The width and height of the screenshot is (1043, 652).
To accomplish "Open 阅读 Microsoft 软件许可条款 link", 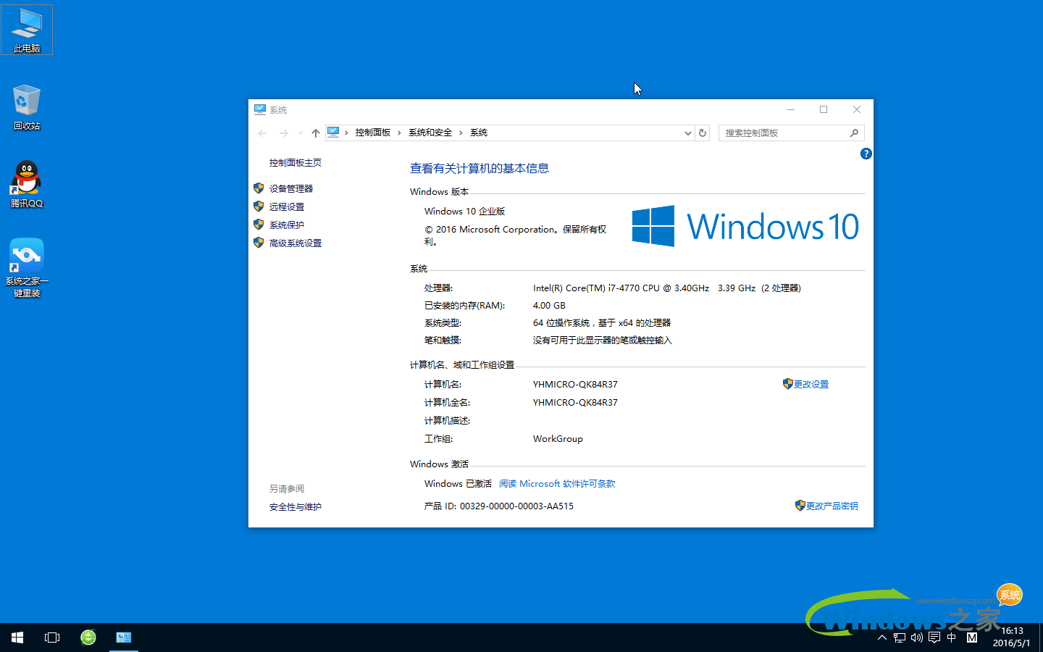I will click(x=556, y=483).
